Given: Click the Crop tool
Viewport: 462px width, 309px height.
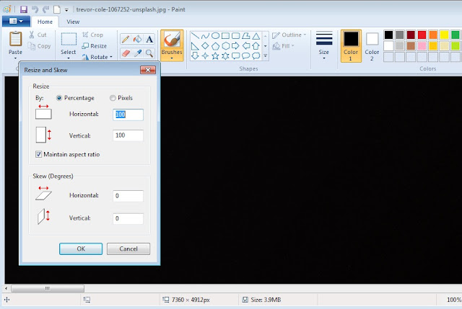Looking at the screenshot, I should point(93,35).
